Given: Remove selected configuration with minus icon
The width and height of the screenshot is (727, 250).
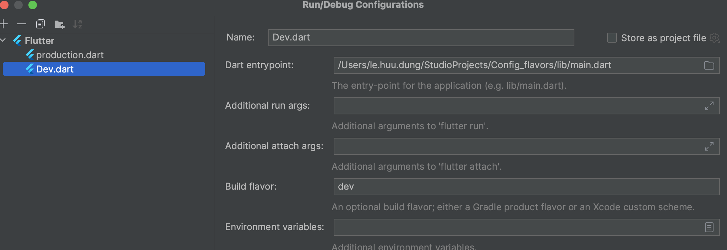Looking at the screenshot, I should coord(22,24).
